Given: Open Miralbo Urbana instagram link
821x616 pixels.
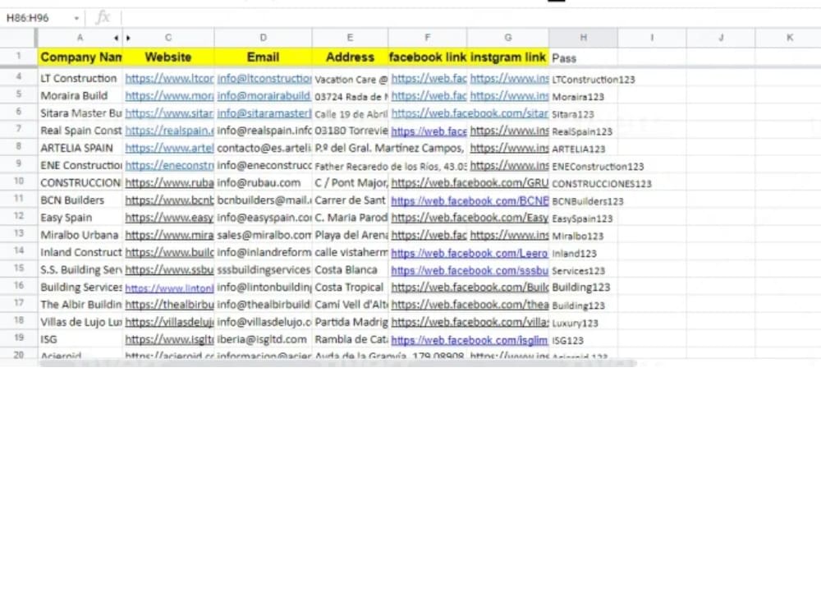Looking at the screenshot, I should point(509,235).
